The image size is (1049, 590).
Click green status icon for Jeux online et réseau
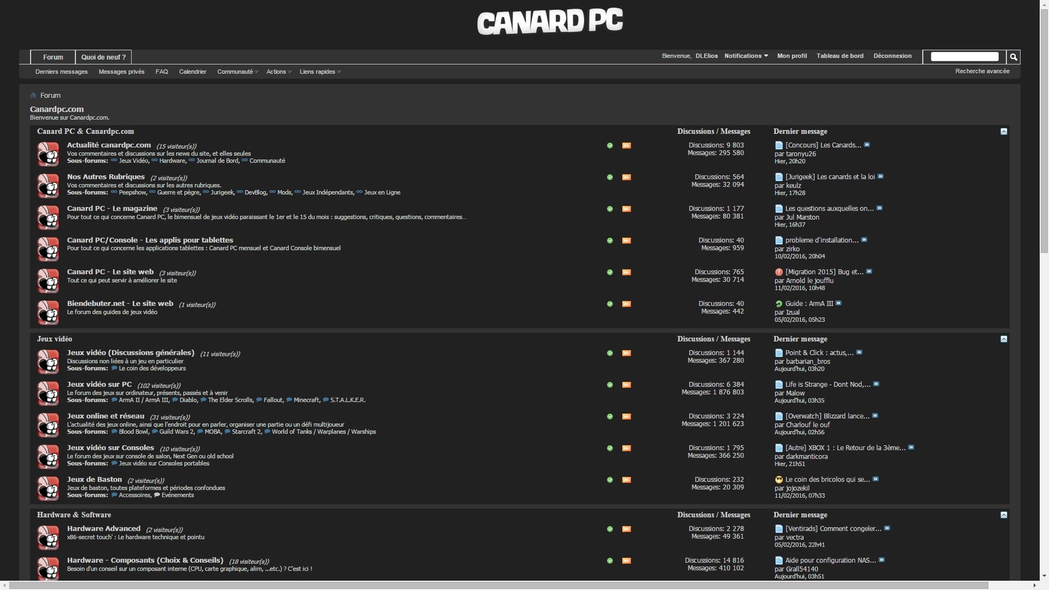pos(610,417)
